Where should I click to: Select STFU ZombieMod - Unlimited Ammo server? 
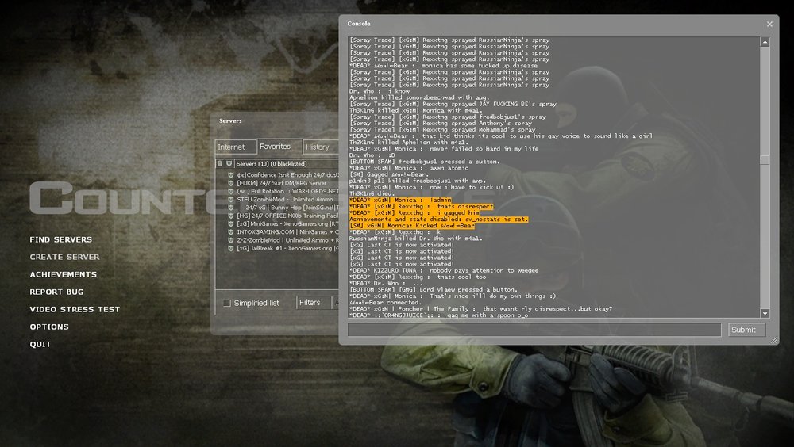pos(285,199)
